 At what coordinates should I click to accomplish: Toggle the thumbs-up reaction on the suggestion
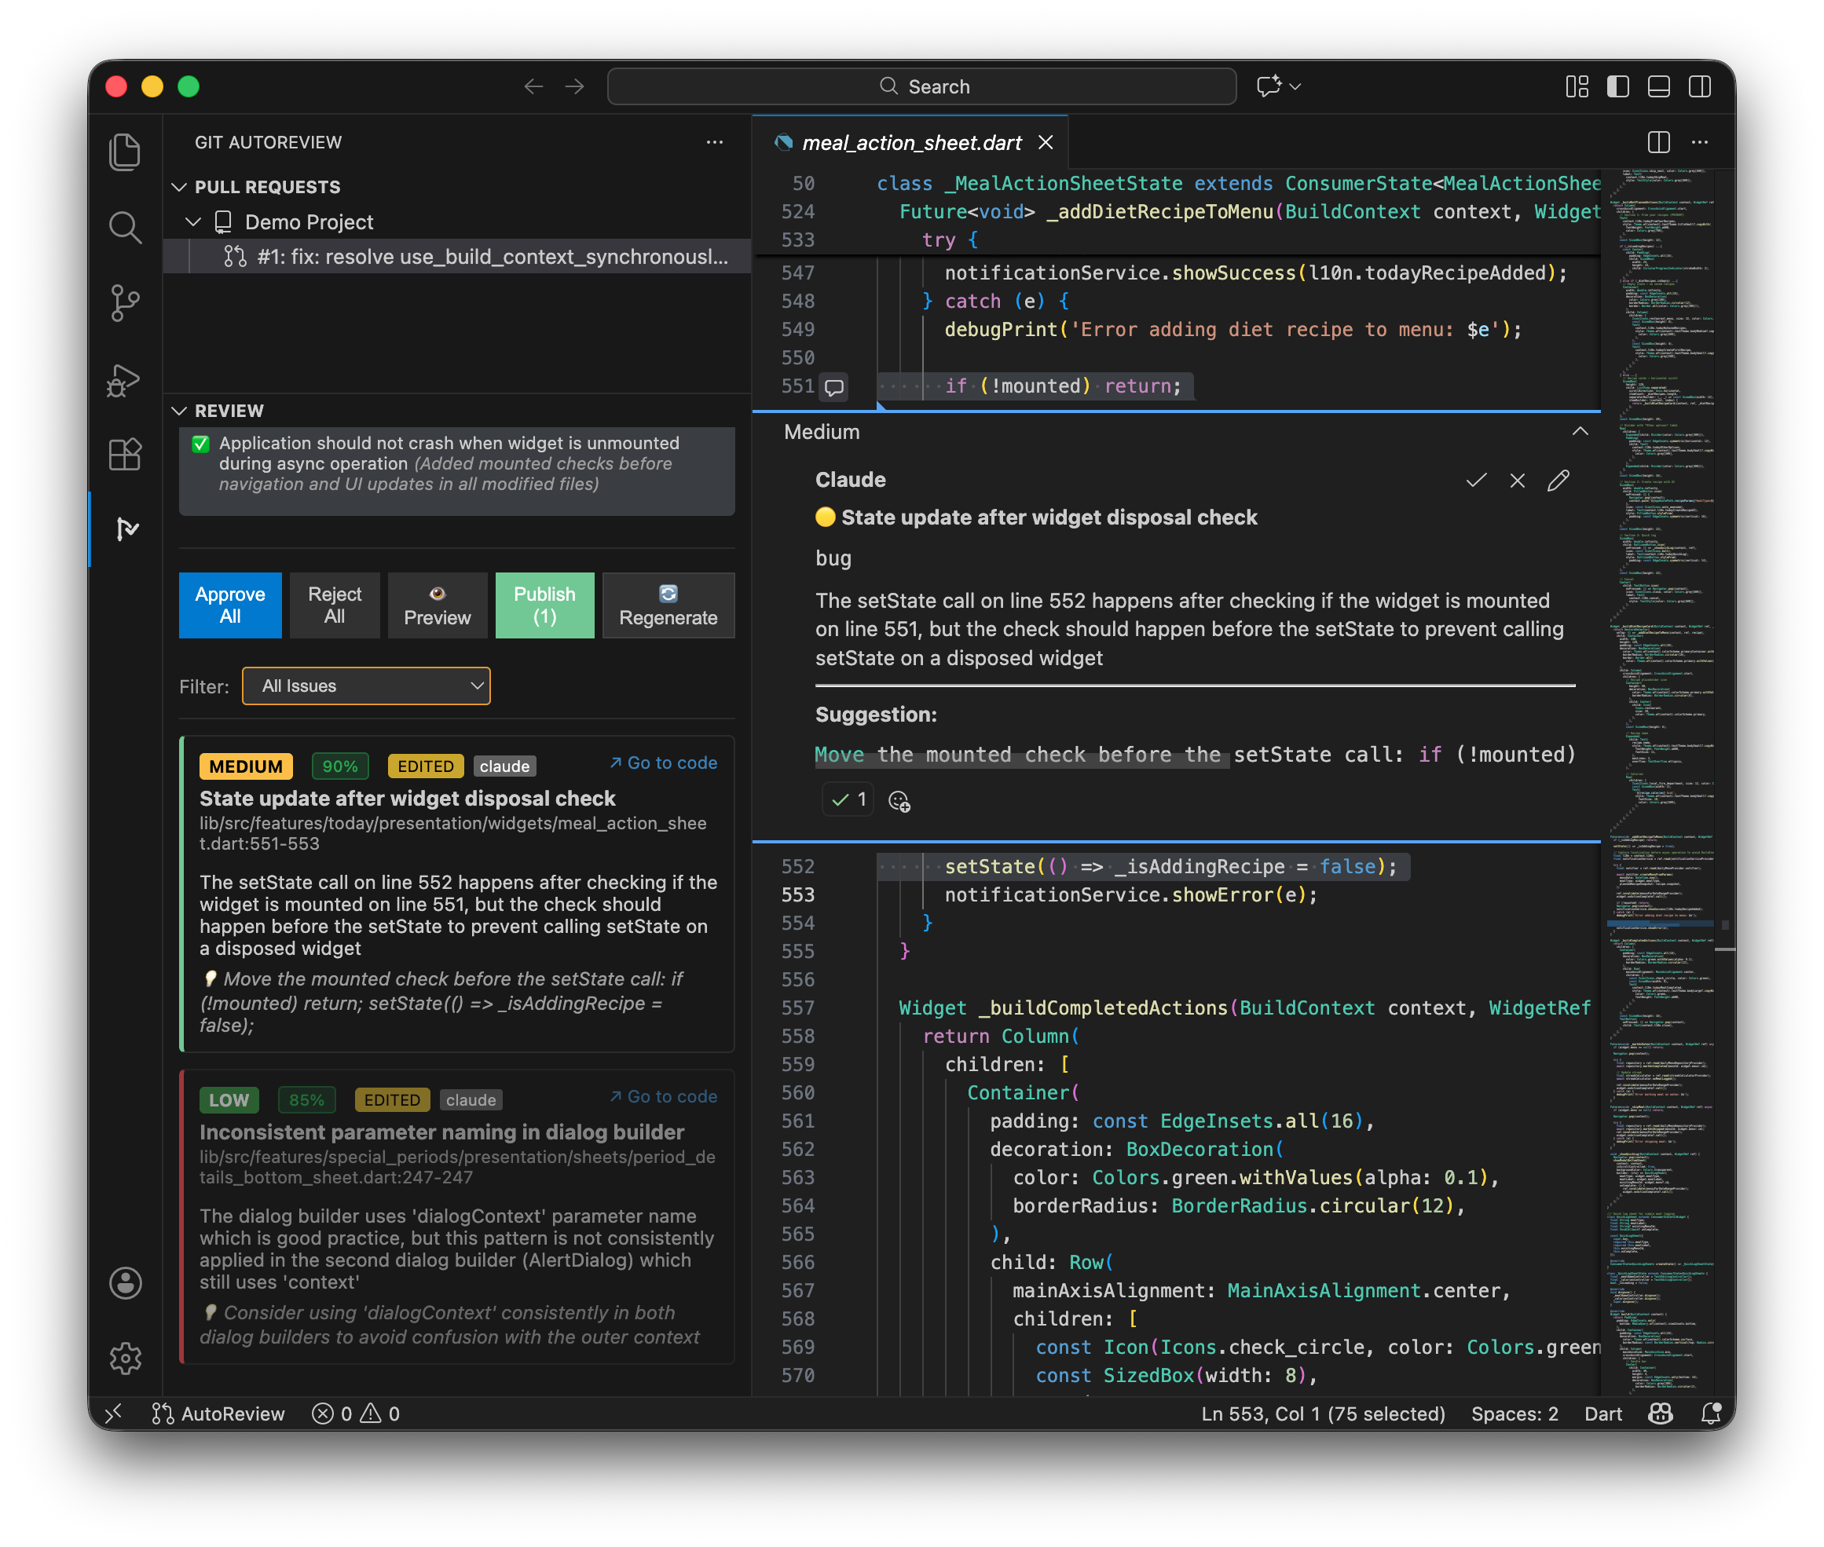(847, 799)
